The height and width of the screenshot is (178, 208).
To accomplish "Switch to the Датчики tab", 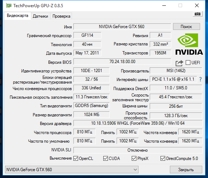I will point(40,16).
